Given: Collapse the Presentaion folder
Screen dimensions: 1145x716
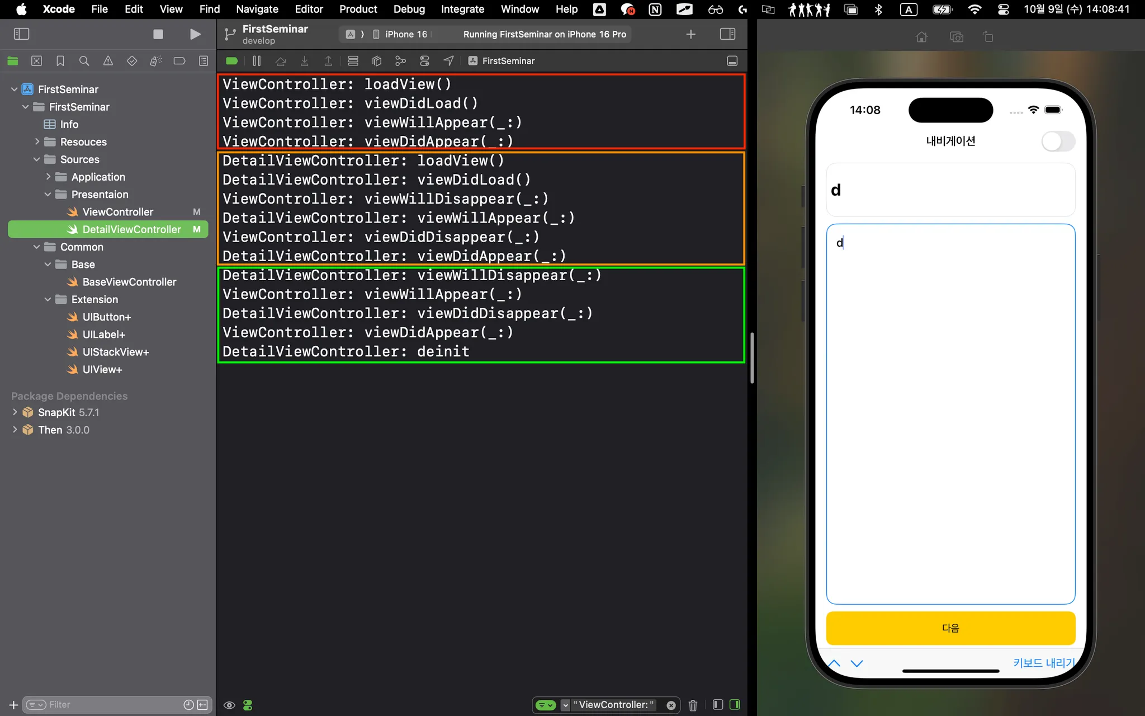Looking at the screenshot, I should point(48,194).
